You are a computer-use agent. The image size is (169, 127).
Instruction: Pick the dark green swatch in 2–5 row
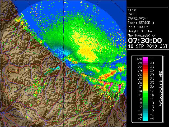[x=145, y=107]
